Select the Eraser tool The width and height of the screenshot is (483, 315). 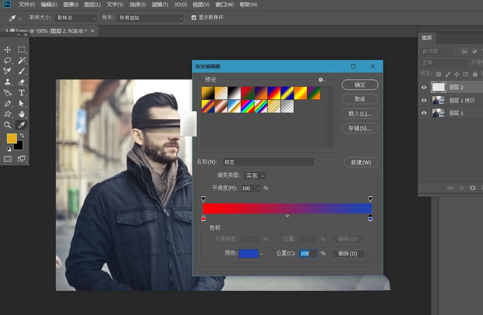click(22, 82)
